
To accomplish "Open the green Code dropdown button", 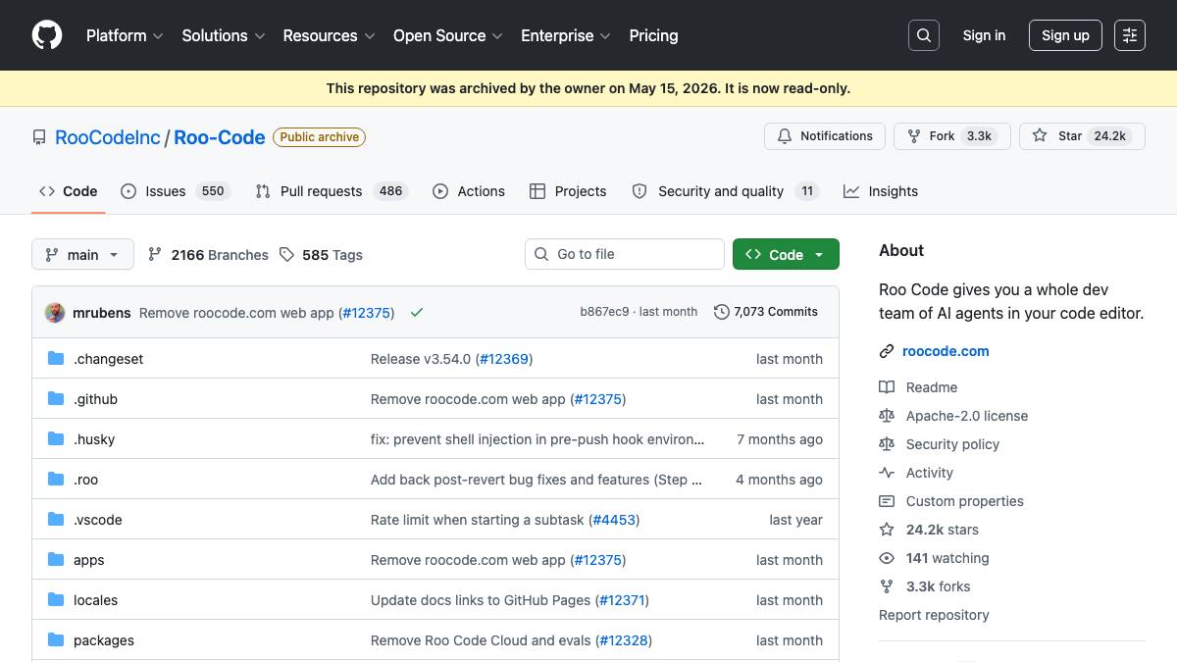I will (x=786, y=254).
